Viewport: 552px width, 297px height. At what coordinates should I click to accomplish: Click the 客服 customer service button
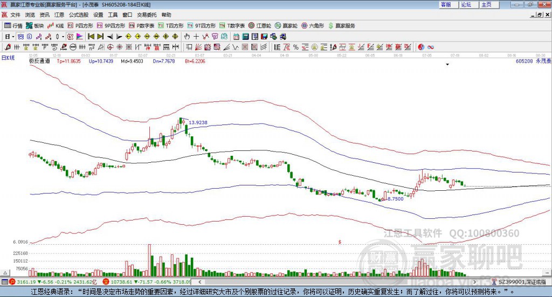coord(448,4)
